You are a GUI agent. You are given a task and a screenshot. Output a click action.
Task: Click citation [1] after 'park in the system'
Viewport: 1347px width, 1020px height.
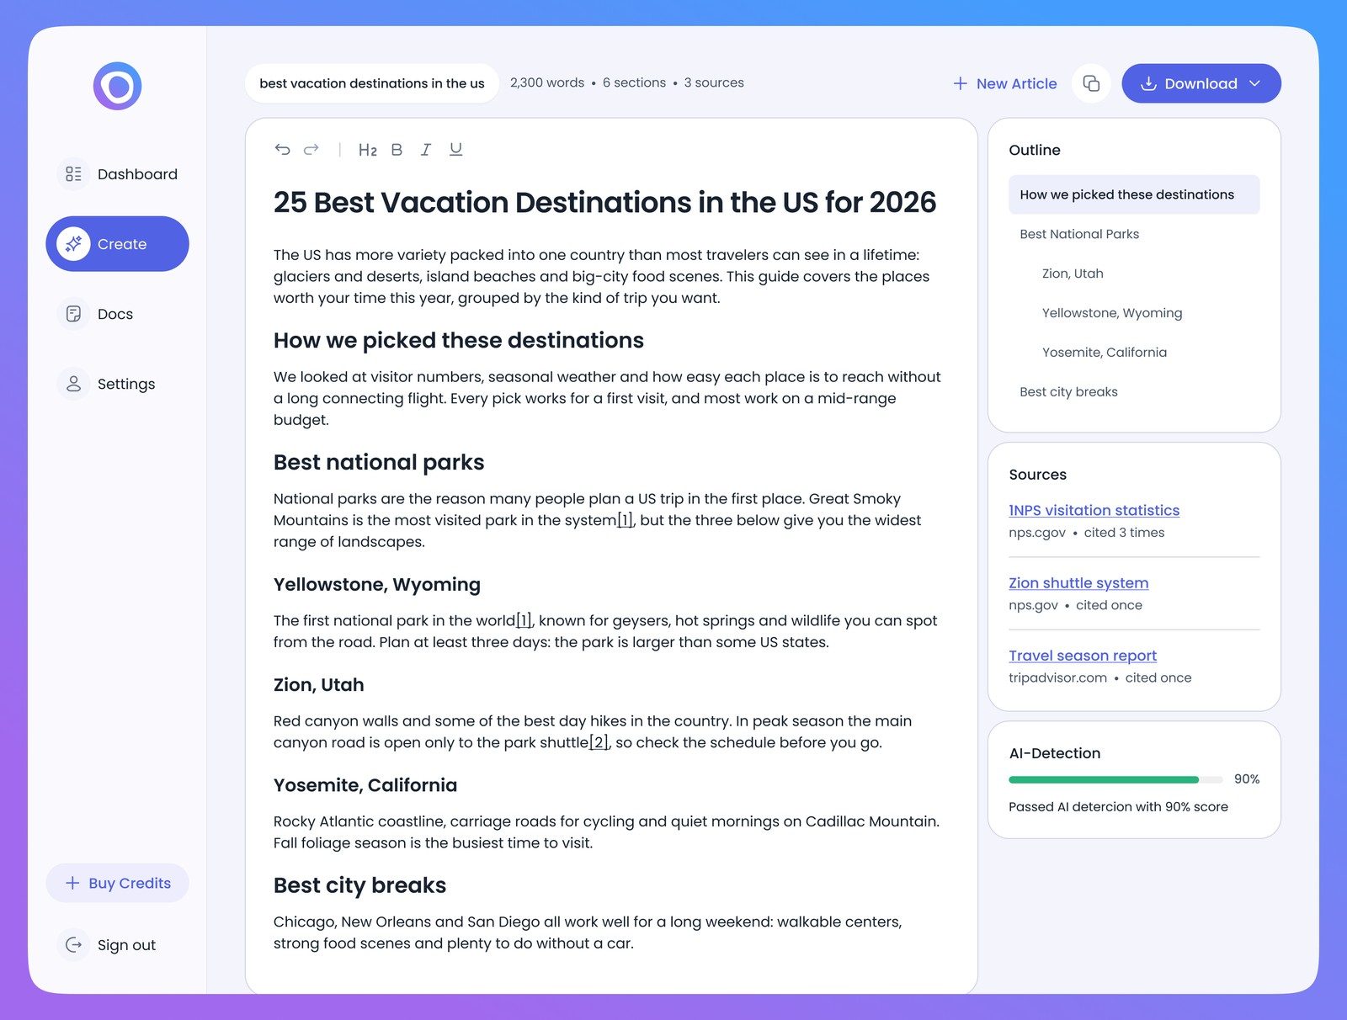625,520
